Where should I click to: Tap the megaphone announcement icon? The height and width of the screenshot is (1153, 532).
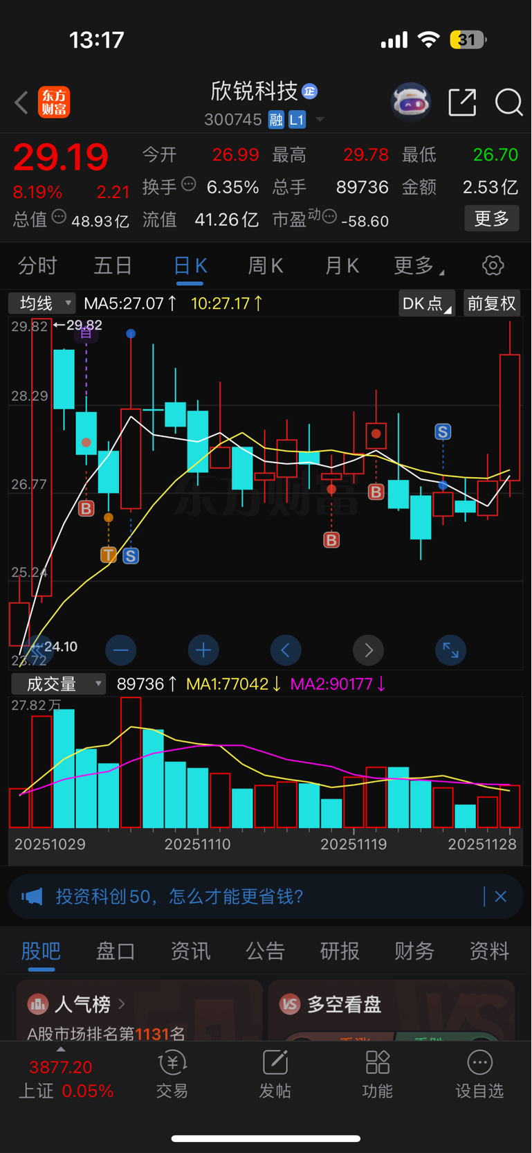(x=32, y=897)
